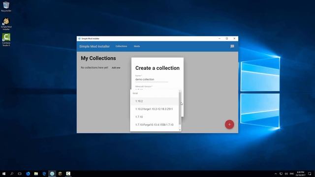Click the network tray icon
The width and height of the screenshot is (315, 177).
tap(281, 174)
